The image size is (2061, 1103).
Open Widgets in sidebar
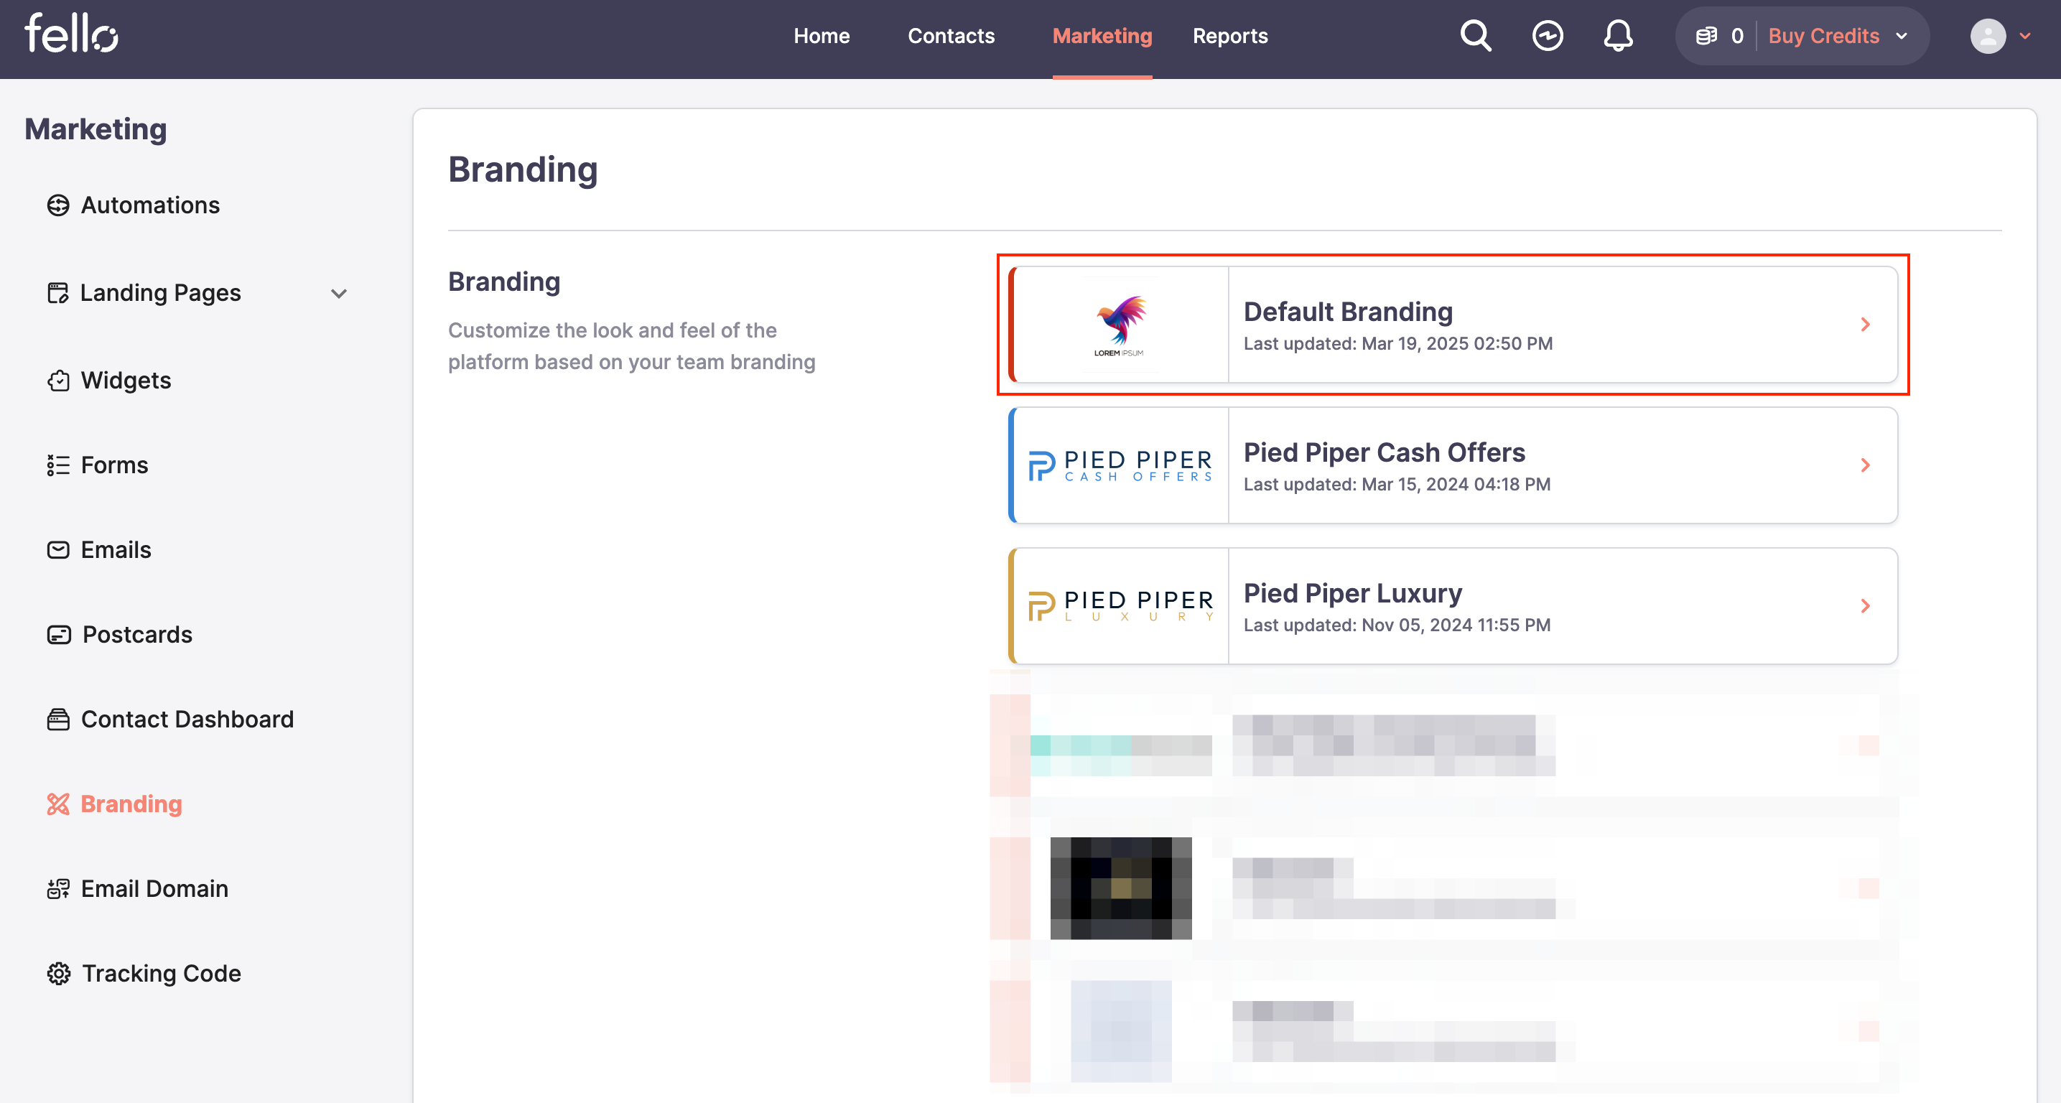coord(126,381)
